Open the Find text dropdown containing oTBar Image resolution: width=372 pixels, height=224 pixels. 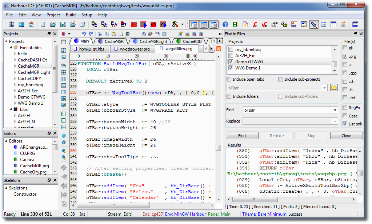pyautogui.click(x=335, y=110)
